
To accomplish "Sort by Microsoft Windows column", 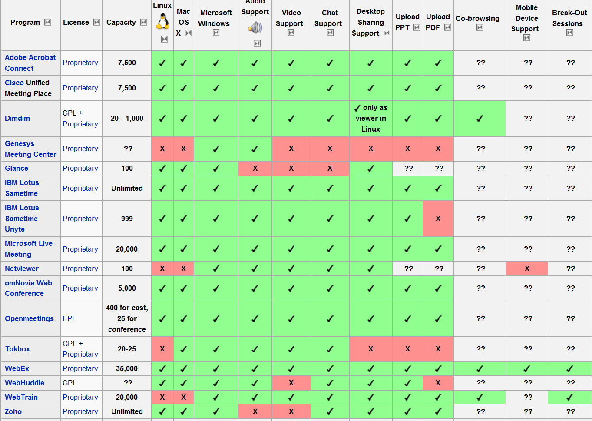I will pyautogui.click(x=216, y=33).
